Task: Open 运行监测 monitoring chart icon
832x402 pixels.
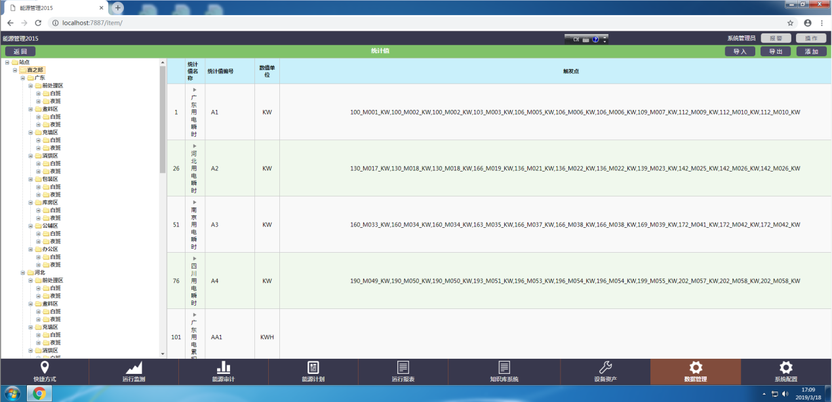Action: pyautogui.click(x=134, y=367)
